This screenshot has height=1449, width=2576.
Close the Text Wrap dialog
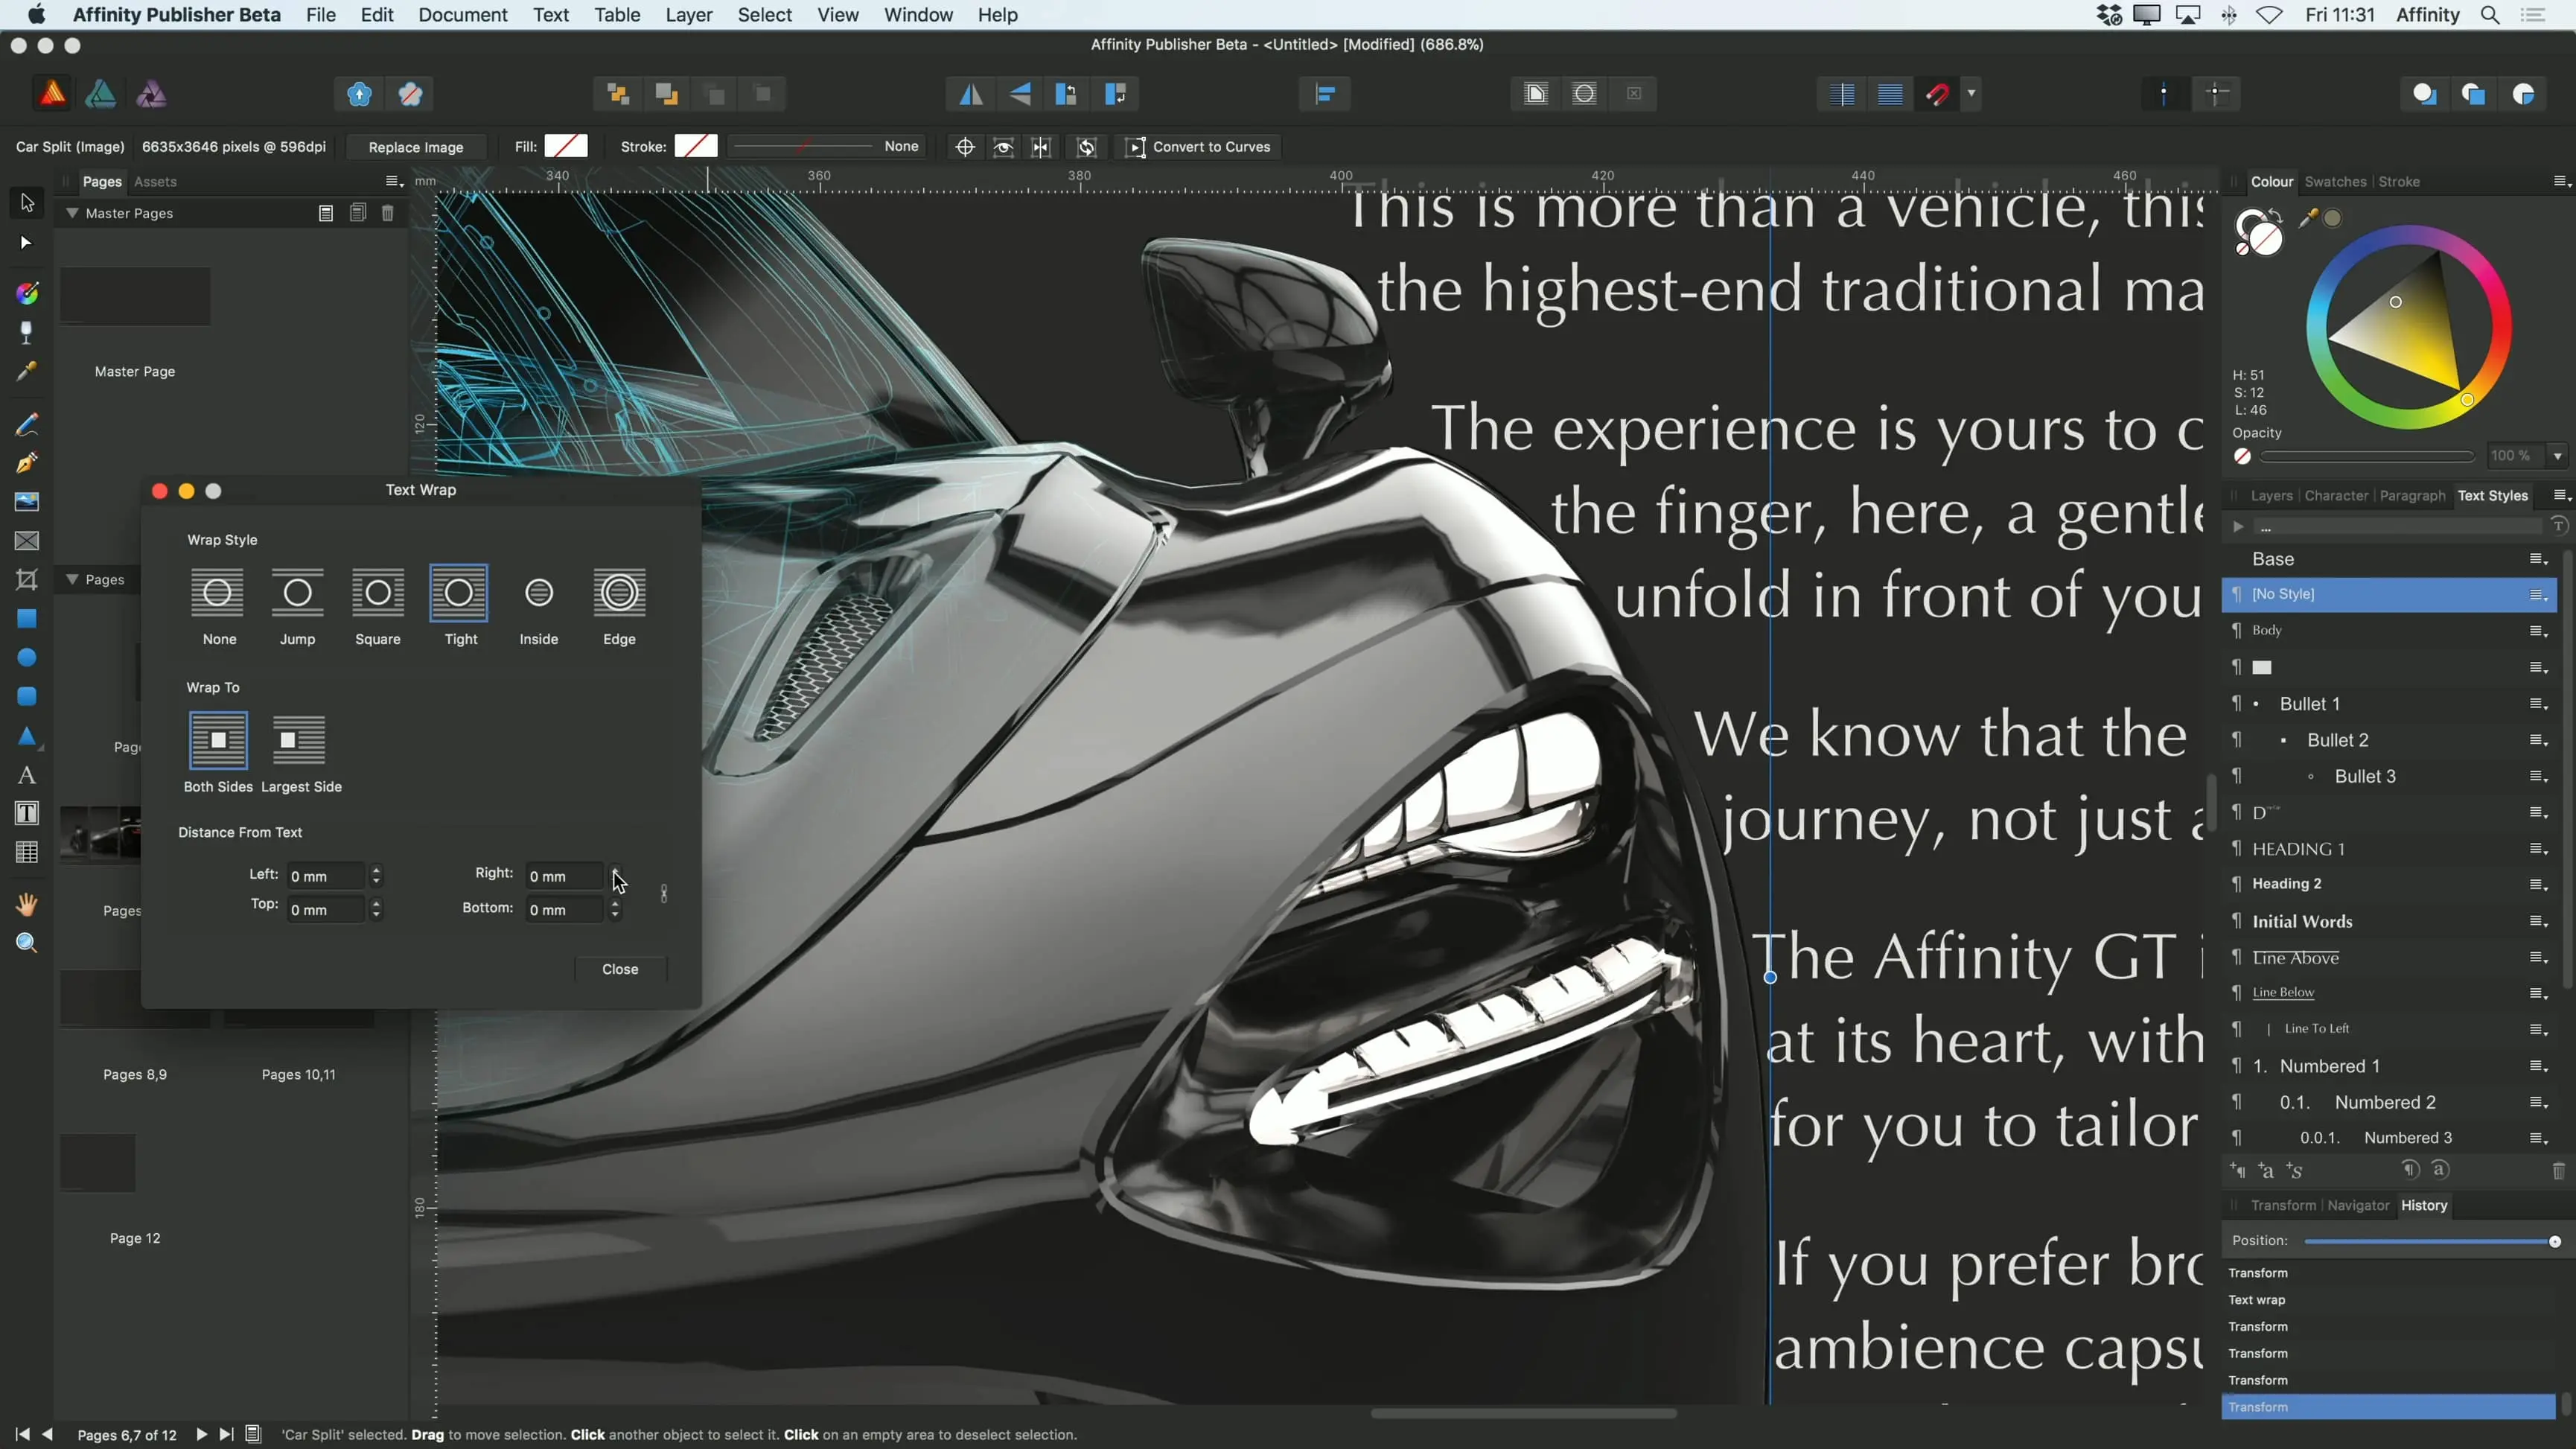click(x=620, y=969)
